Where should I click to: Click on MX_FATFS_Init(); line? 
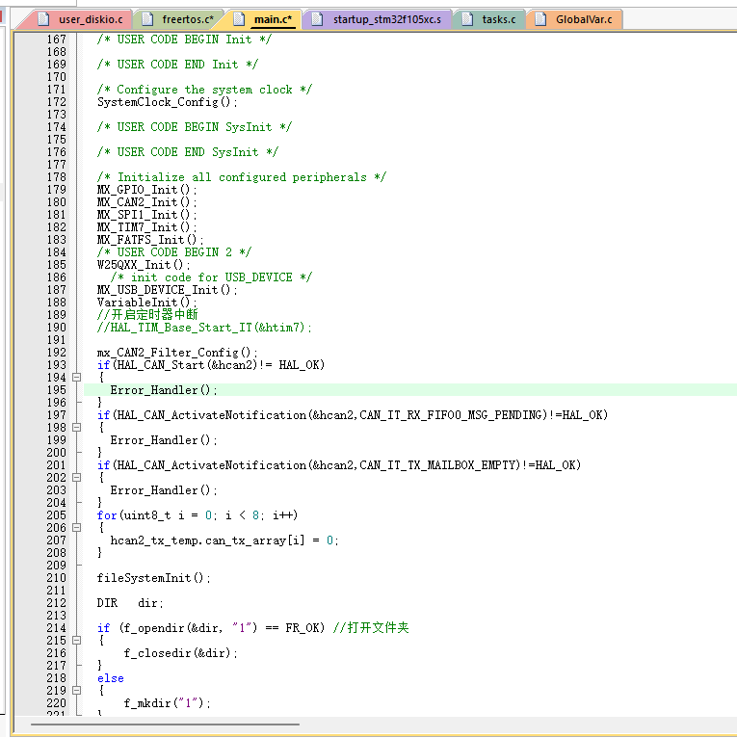[150, 240]
